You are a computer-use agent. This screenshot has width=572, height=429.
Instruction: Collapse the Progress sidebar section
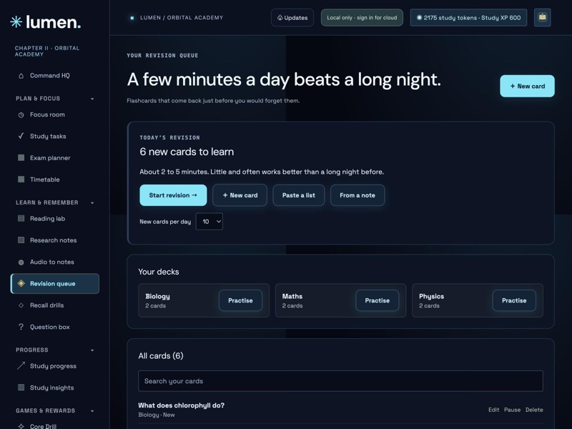pyautogui.click(x=92, y=350)
